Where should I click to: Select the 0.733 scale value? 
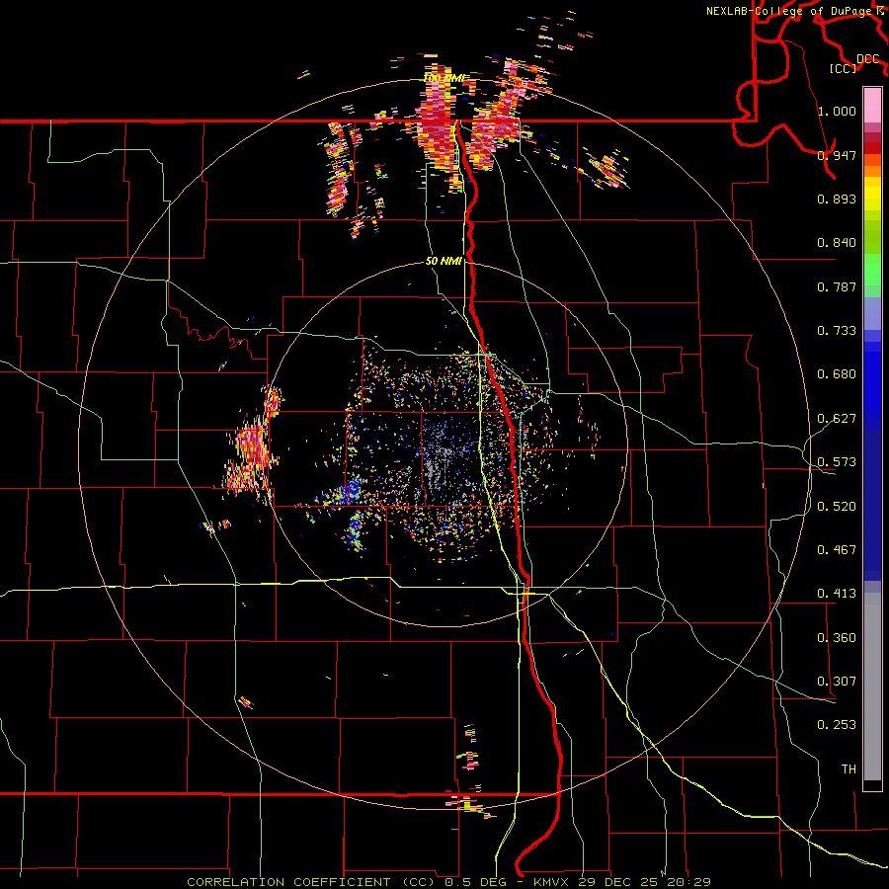837,331
